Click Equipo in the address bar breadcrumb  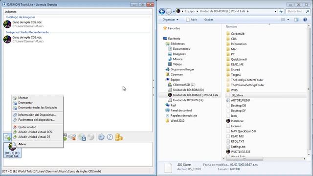coord(190,11)
